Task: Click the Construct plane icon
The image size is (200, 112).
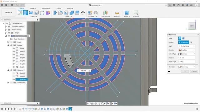Action: [x=105, y=13]
